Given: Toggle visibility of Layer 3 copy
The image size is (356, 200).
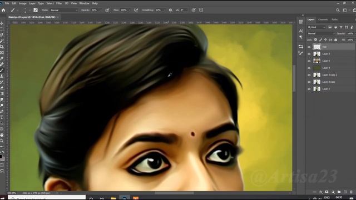Looking at the screenshot, I should 309,82.
